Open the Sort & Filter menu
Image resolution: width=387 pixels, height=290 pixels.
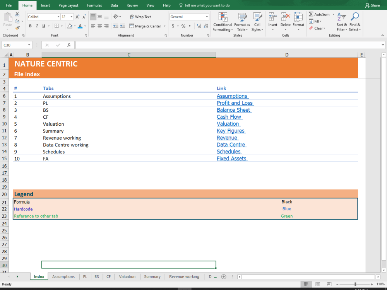point(342,22)
